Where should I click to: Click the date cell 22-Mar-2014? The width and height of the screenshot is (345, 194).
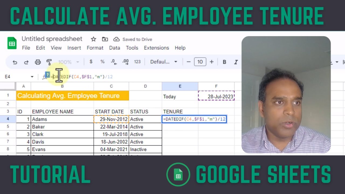[x=111, y=127]
